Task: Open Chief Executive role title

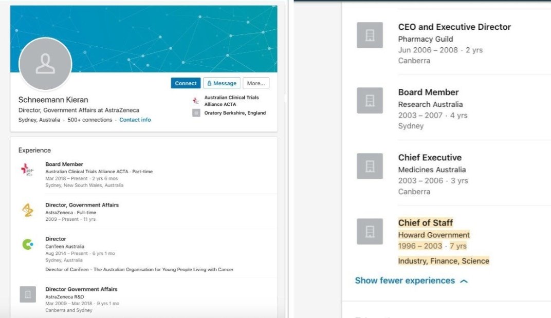Action: [430, 158]
